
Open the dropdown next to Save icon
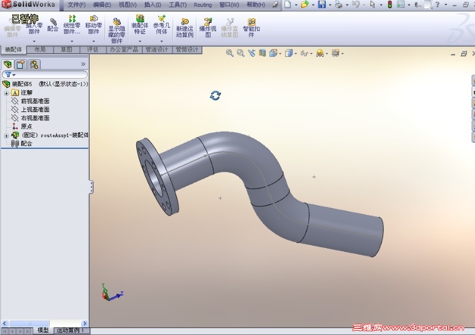330,5
